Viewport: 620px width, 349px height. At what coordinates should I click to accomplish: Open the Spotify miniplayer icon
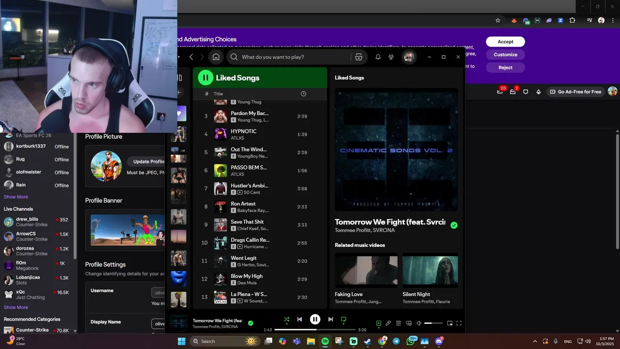pos(449,323)
